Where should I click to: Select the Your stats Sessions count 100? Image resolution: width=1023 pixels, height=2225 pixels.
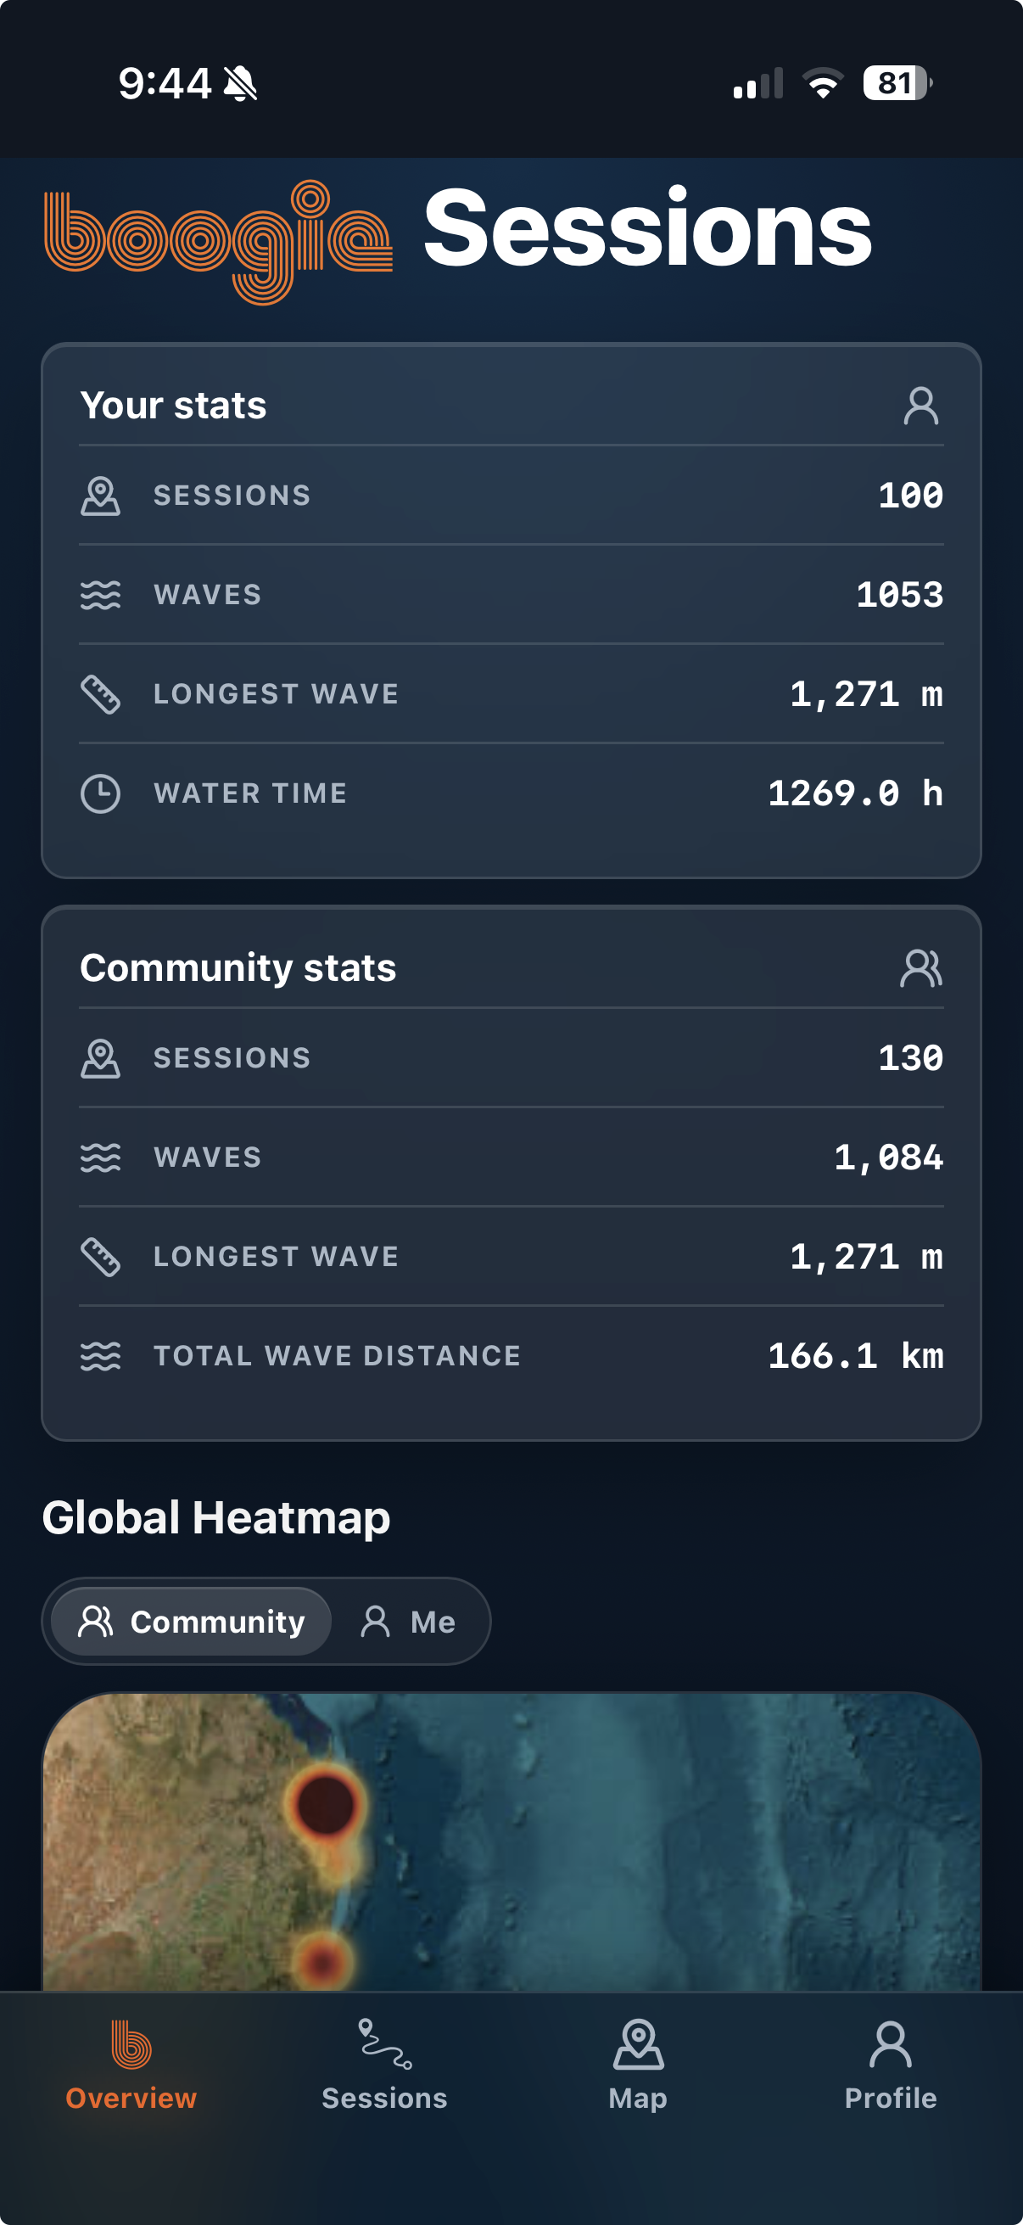coord(910,495)
